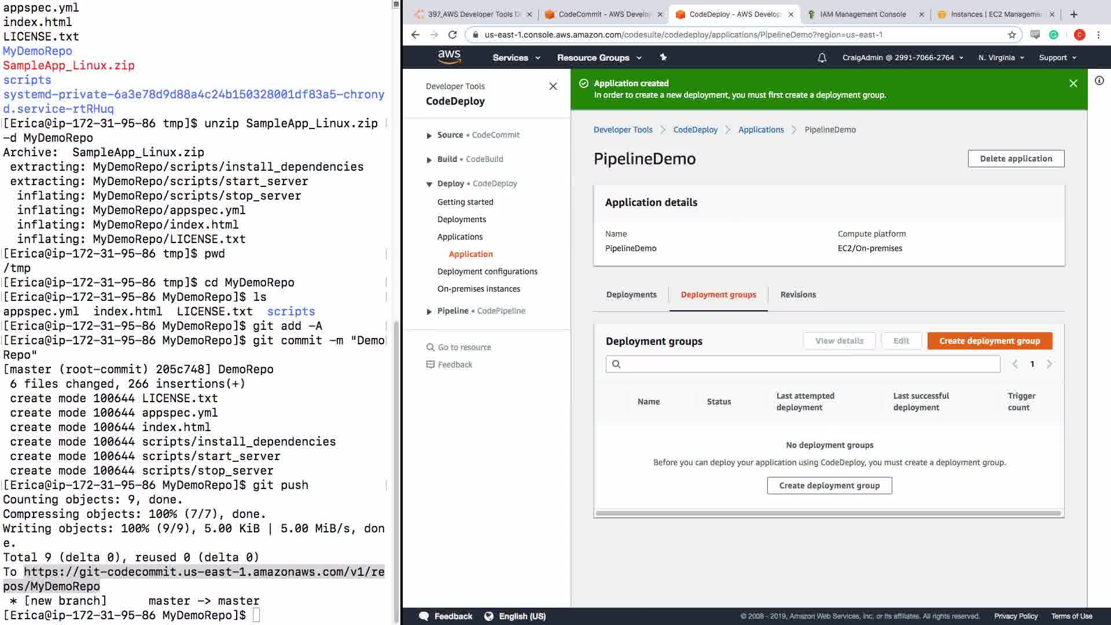Expand the Pipeline CodePipeline section
The height and width of the screenshot is (625, 1111).
[x=429, y=311]
